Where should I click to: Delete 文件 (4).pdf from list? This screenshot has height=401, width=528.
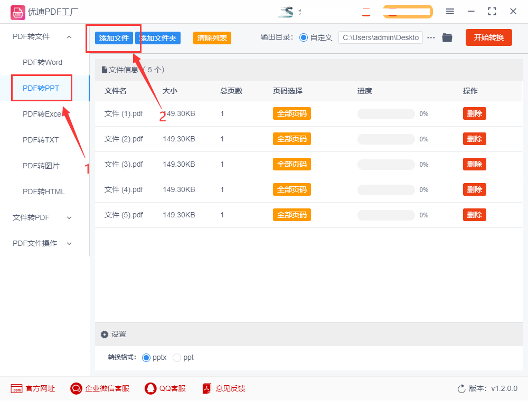click(x=475, y=190)
